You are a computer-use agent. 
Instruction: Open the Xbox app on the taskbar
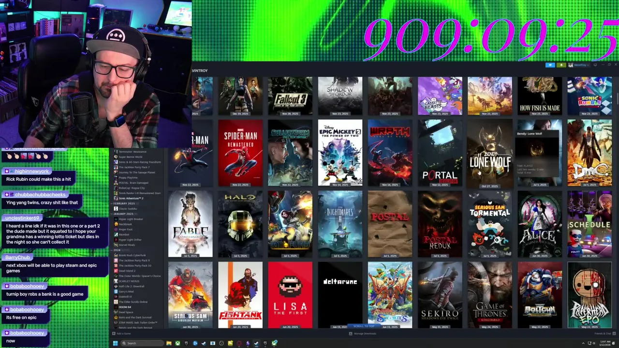tap(177, 343)
